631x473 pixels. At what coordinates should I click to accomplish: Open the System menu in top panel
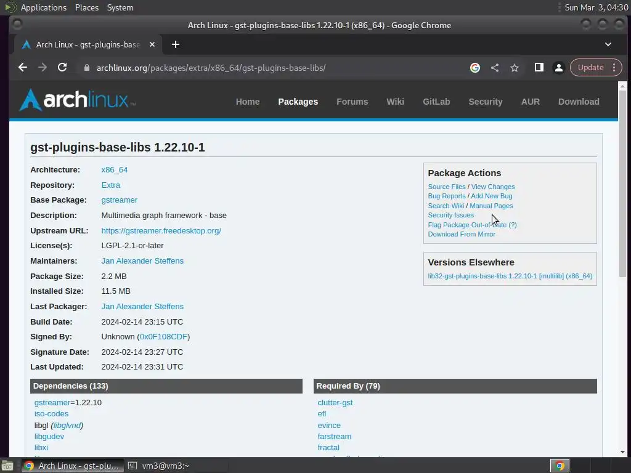(x=120, y=7)
